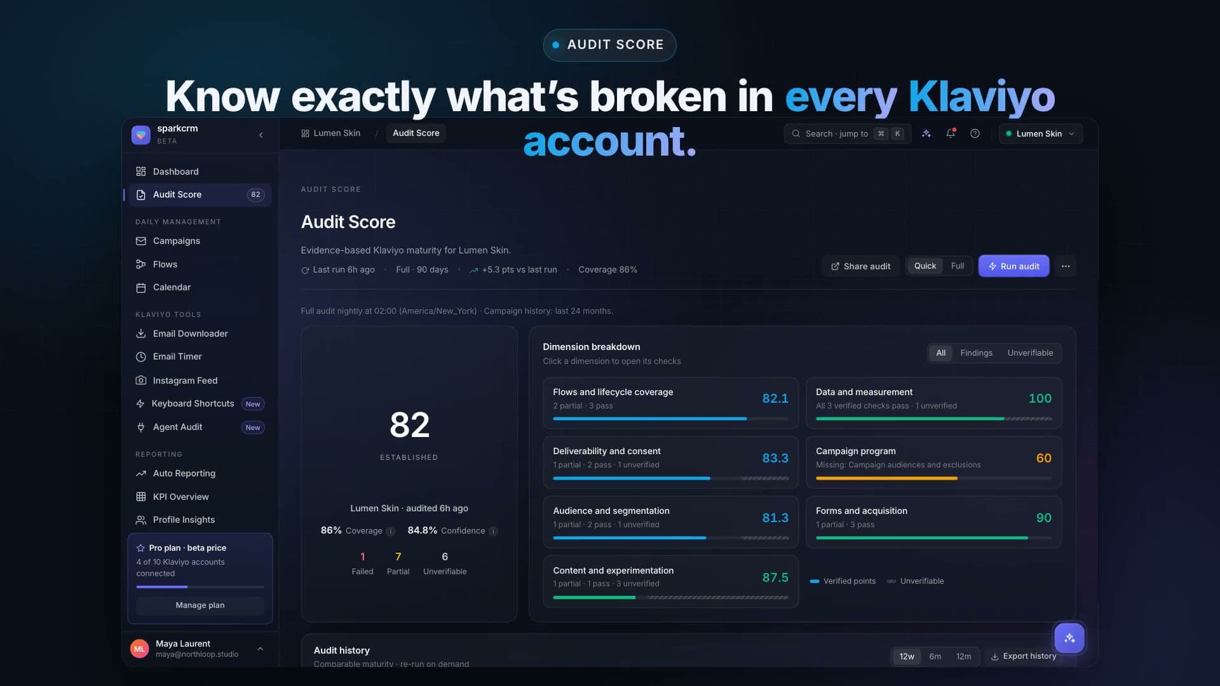Collapse the sidebar with the chevron
Image resolution: width=1220 pixels, height=686 pixels.
[261, 135]
